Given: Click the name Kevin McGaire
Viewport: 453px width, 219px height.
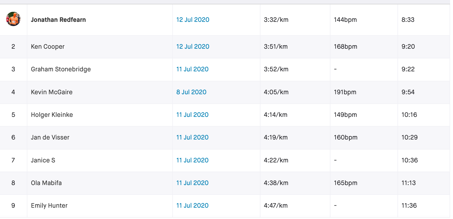Looking at the screenshot, I should click(x=52, y=92).
